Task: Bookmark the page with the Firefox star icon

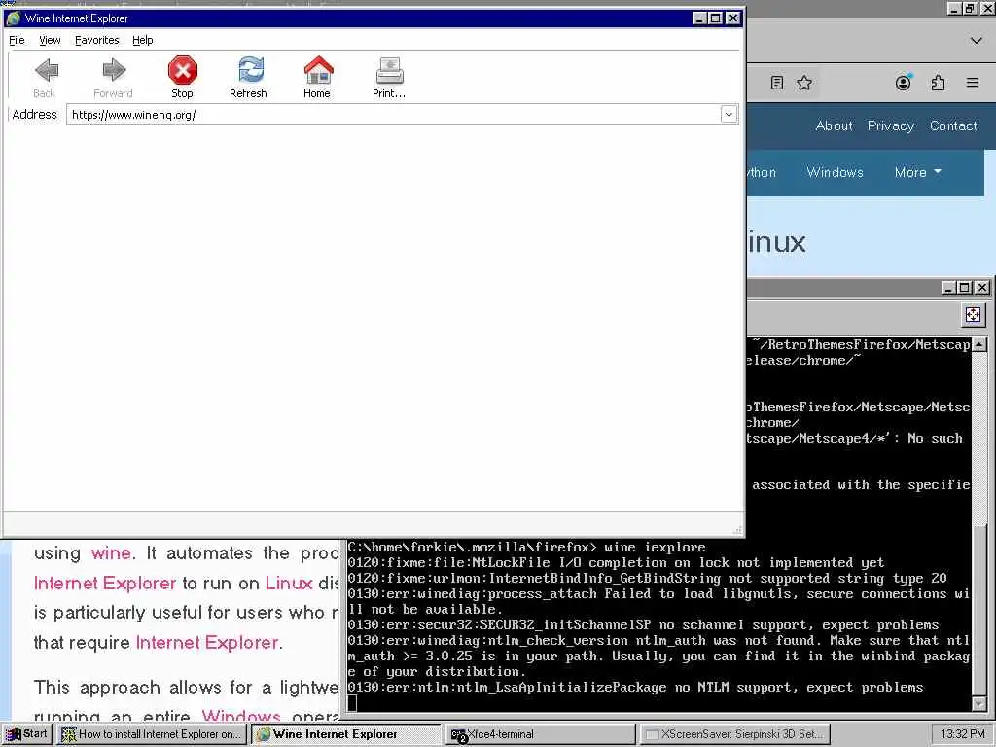Action: (x=804, y=83)
